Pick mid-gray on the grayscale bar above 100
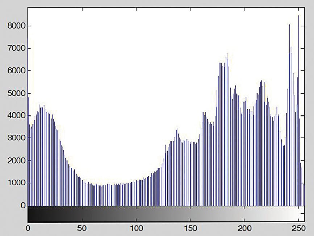The image size is (314, 236). [x=136, y=214]
